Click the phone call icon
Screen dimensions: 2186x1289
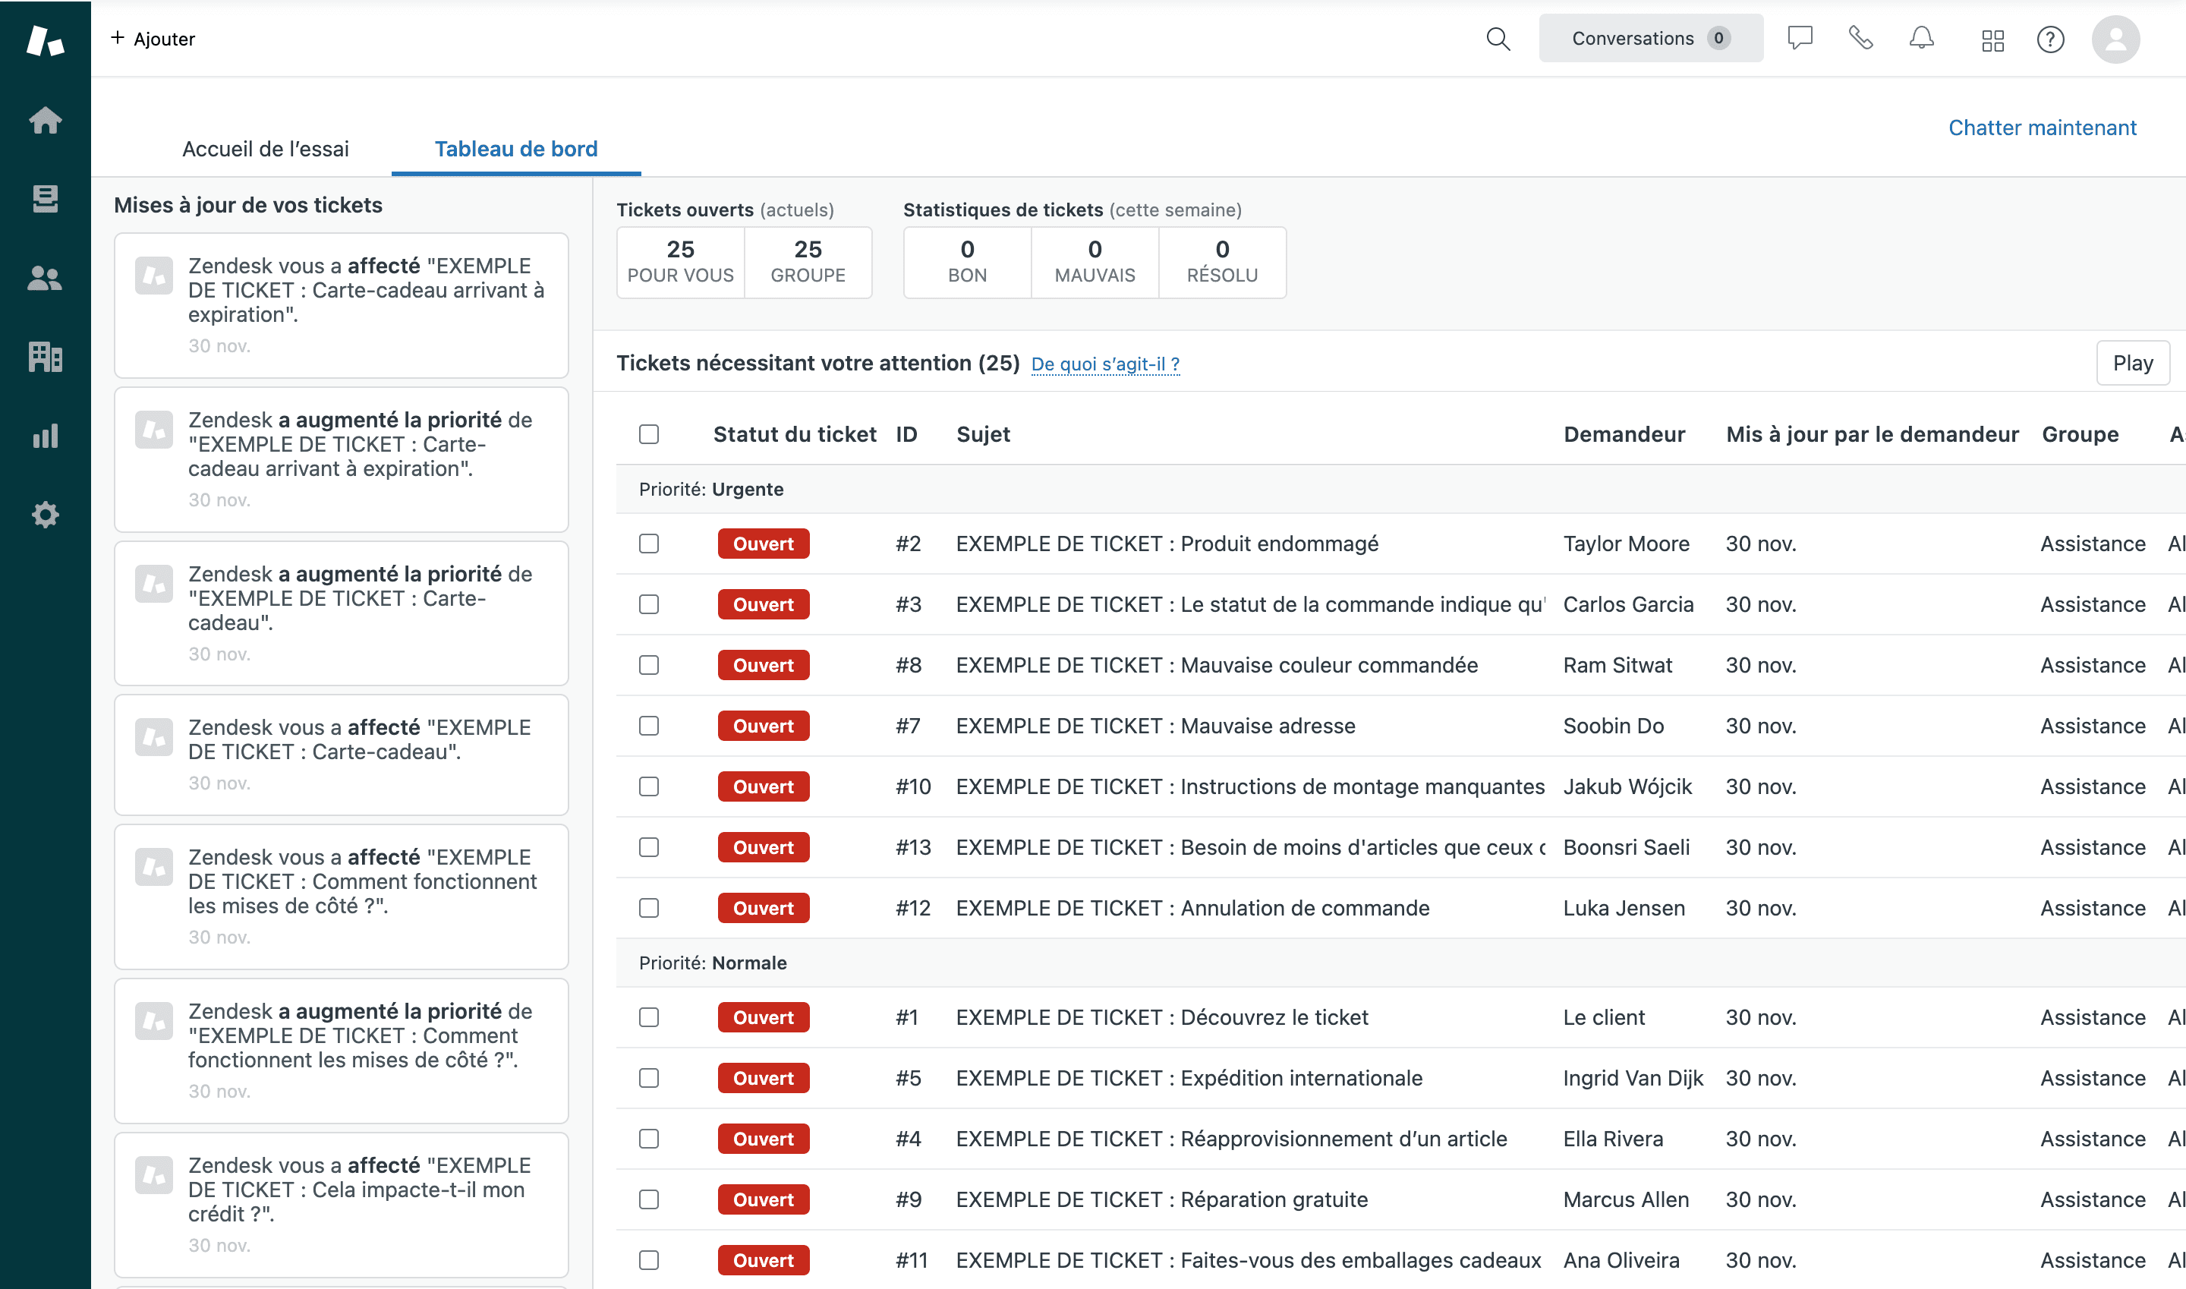[1861, 39]
